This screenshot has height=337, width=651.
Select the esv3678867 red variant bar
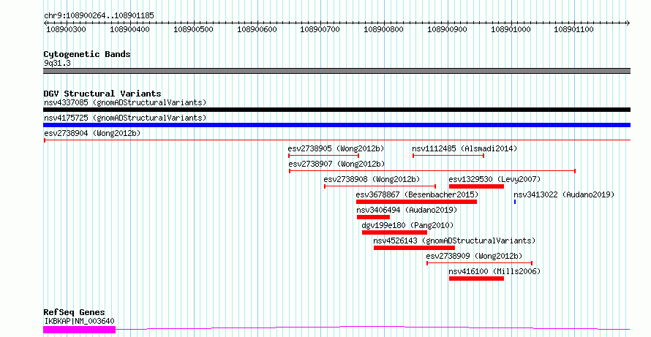416,202
